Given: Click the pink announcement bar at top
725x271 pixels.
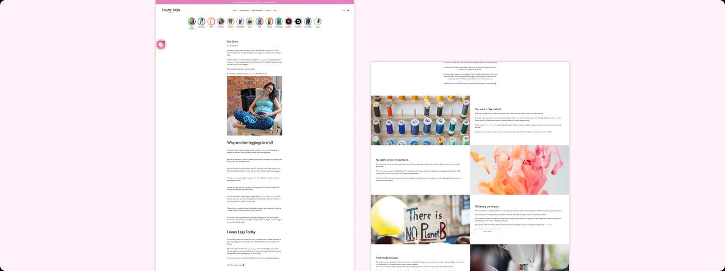Looking at the screenshot, I should click(x=255, y=2).
